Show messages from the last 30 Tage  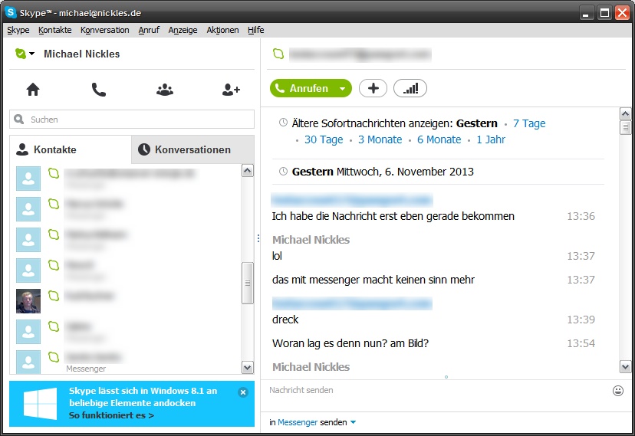(324, 139)
